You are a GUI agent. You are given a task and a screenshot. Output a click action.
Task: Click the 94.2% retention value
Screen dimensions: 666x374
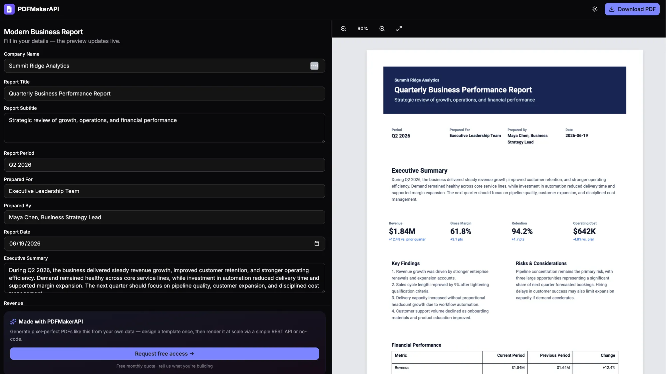(522, 231)
